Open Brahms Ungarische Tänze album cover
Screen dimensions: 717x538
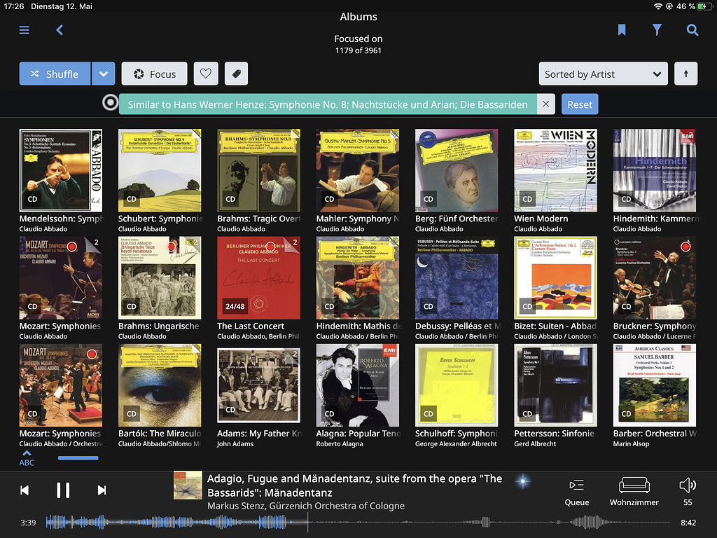[160, 277]
